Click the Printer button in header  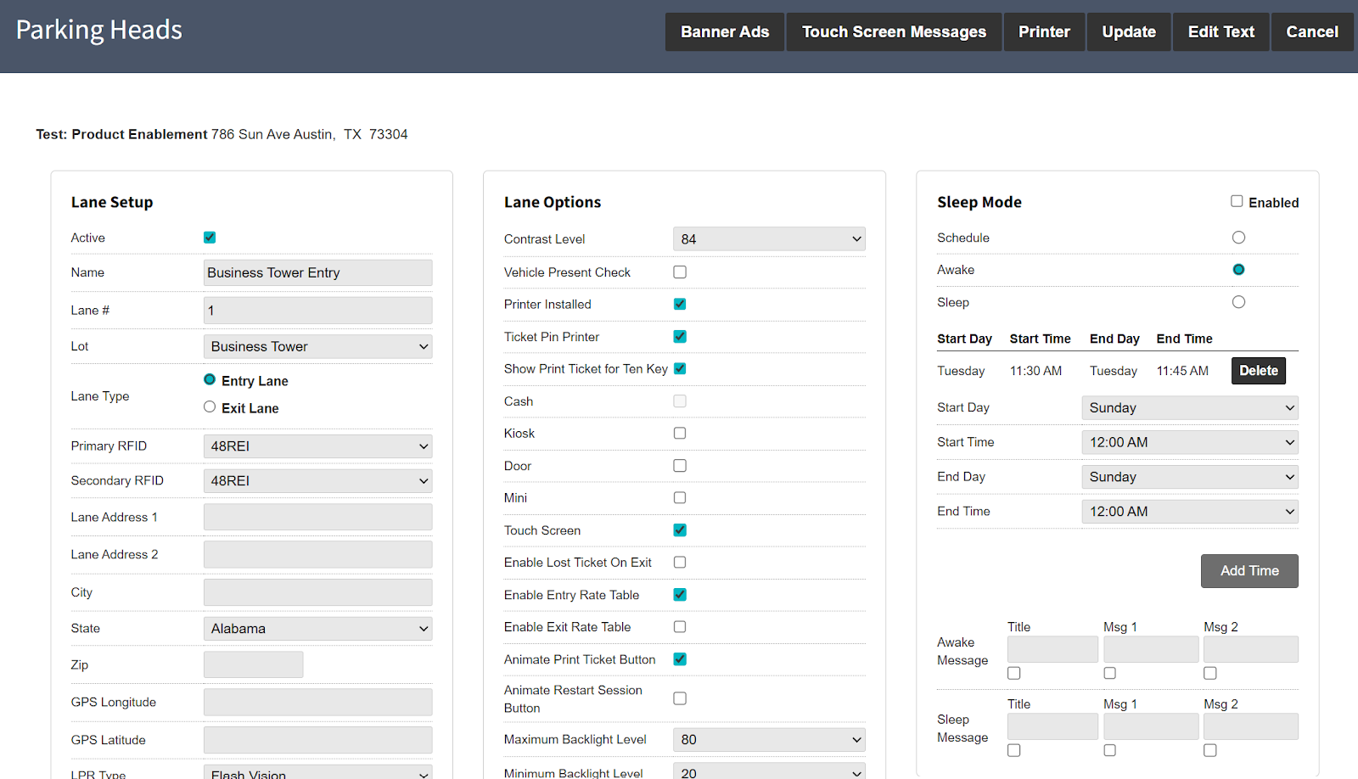click(1044, 32)
